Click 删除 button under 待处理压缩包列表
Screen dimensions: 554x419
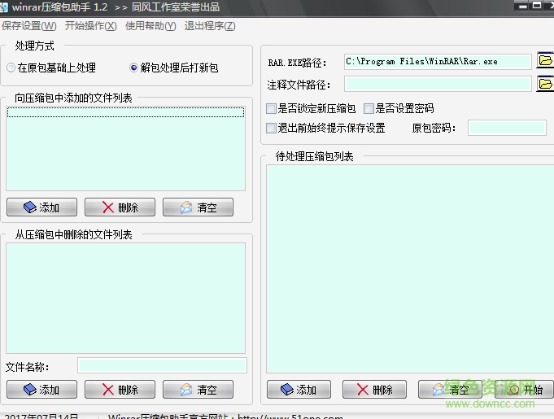pos(374,390)
